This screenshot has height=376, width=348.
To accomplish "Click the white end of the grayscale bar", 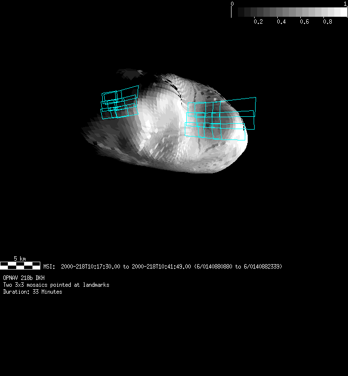I will [343, 12].
